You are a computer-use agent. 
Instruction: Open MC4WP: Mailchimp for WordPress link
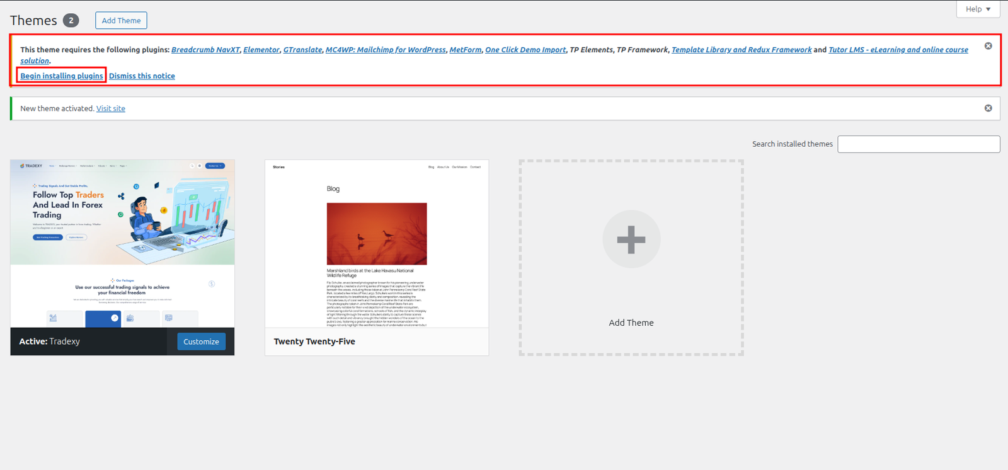tap(386, 50)
